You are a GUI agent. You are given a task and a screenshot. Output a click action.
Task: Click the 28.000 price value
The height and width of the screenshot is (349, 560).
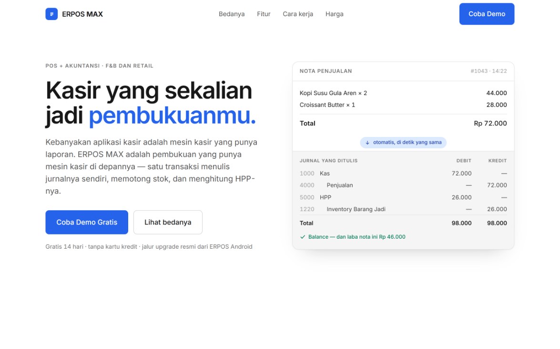[497, 105]
